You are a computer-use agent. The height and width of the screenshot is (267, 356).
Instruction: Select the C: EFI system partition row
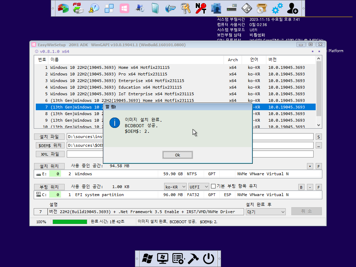pyautogui.click(x=178, y=195)
